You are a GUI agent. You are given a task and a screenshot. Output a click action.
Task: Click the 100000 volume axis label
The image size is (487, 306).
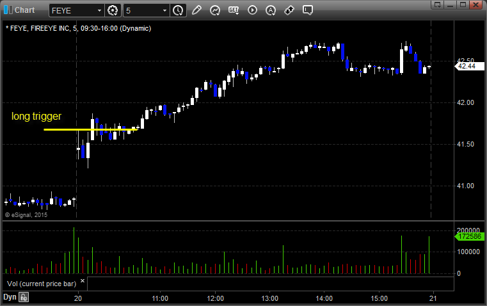(468, 252)
